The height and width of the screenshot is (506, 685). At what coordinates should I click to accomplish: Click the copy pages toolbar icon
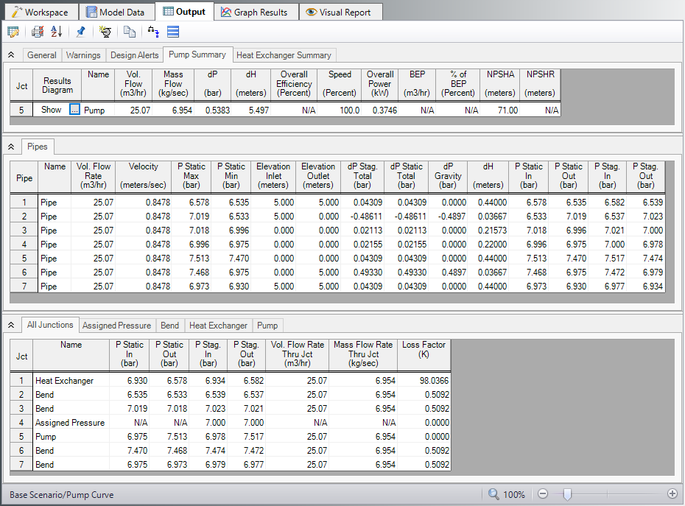point(130,32)
